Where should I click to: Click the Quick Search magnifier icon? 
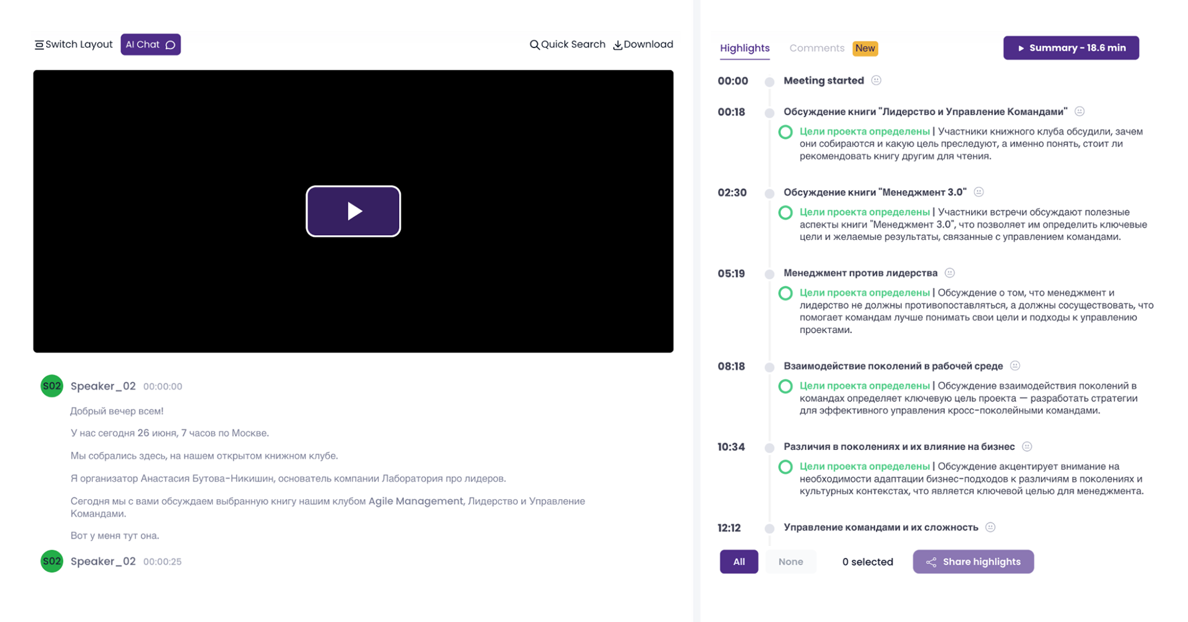534,45
